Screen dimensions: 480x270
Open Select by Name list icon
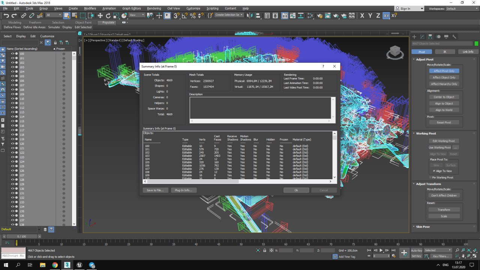point(74,15)
